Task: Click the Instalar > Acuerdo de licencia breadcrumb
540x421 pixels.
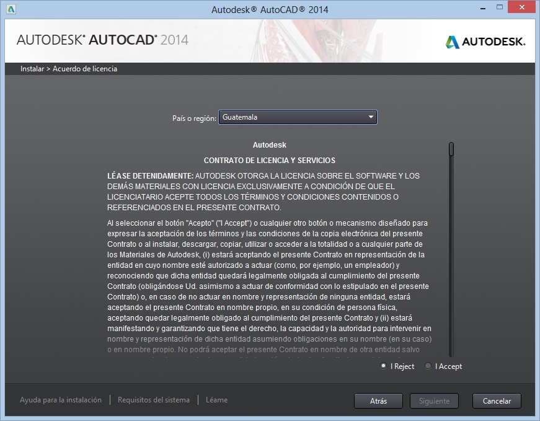Action: click(x=69, y=69)
